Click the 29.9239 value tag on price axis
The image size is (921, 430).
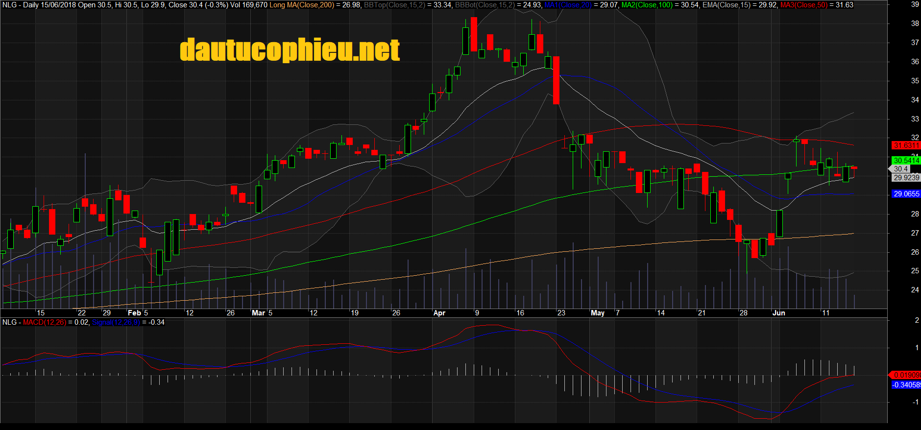click(905, 178)
